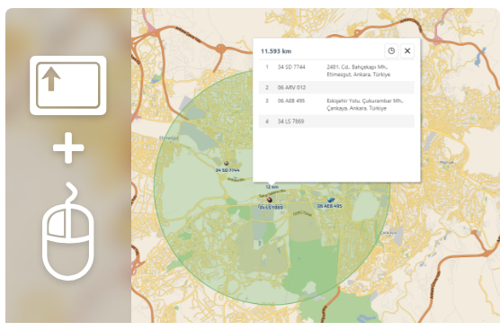
Task: Click the Mamak district label on map
Action: [446, 162]
